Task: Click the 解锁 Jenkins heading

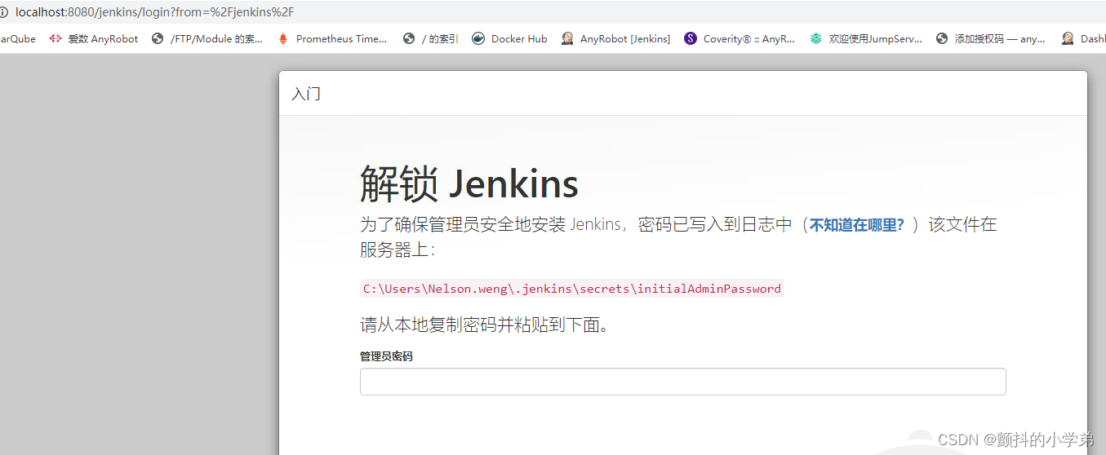Action: click(469, 184)
